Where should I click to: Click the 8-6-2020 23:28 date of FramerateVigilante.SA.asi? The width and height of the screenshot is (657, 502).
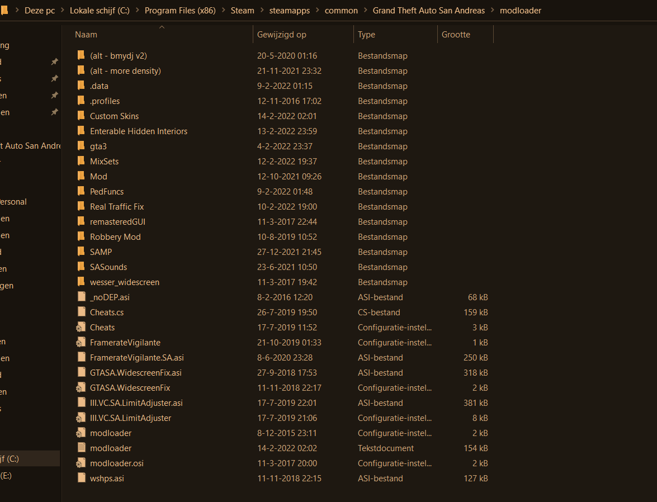[285, 357]
